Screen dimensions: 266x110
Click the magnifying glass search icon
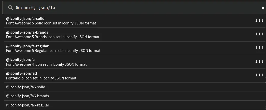coord(10,8)
